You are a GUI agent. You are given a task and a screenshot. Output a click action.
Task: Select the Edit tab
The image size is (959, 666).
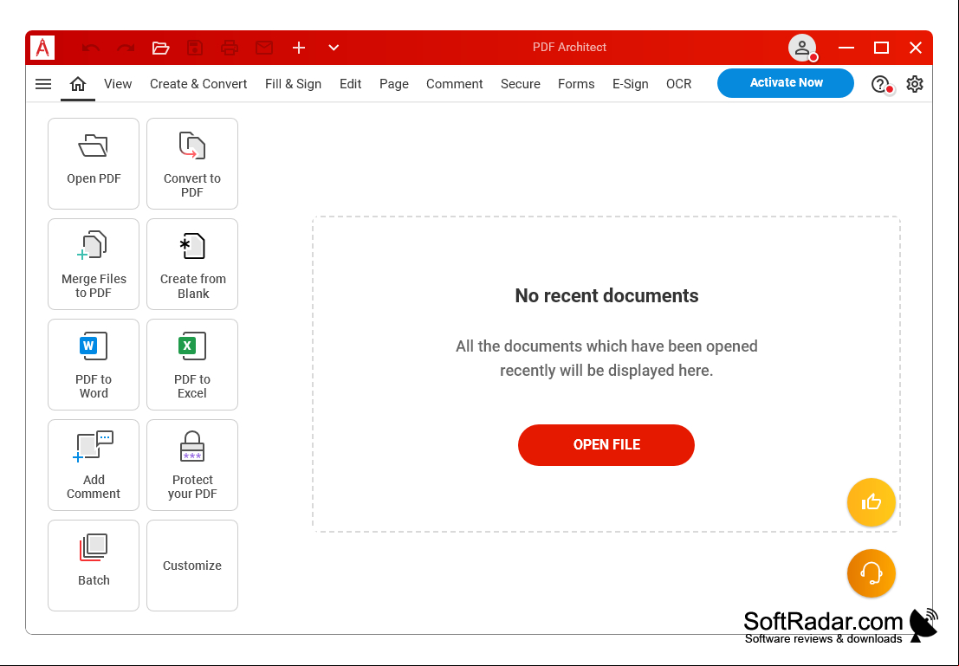click(351, 84)
